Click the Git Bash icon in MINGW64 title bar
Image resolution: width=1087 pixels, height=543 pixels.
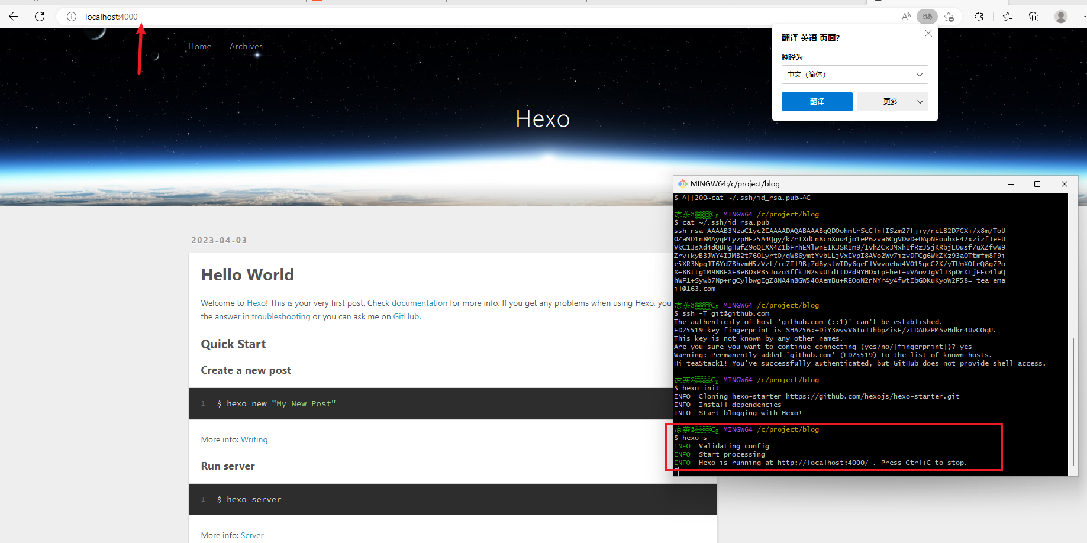tap(682, 184)
